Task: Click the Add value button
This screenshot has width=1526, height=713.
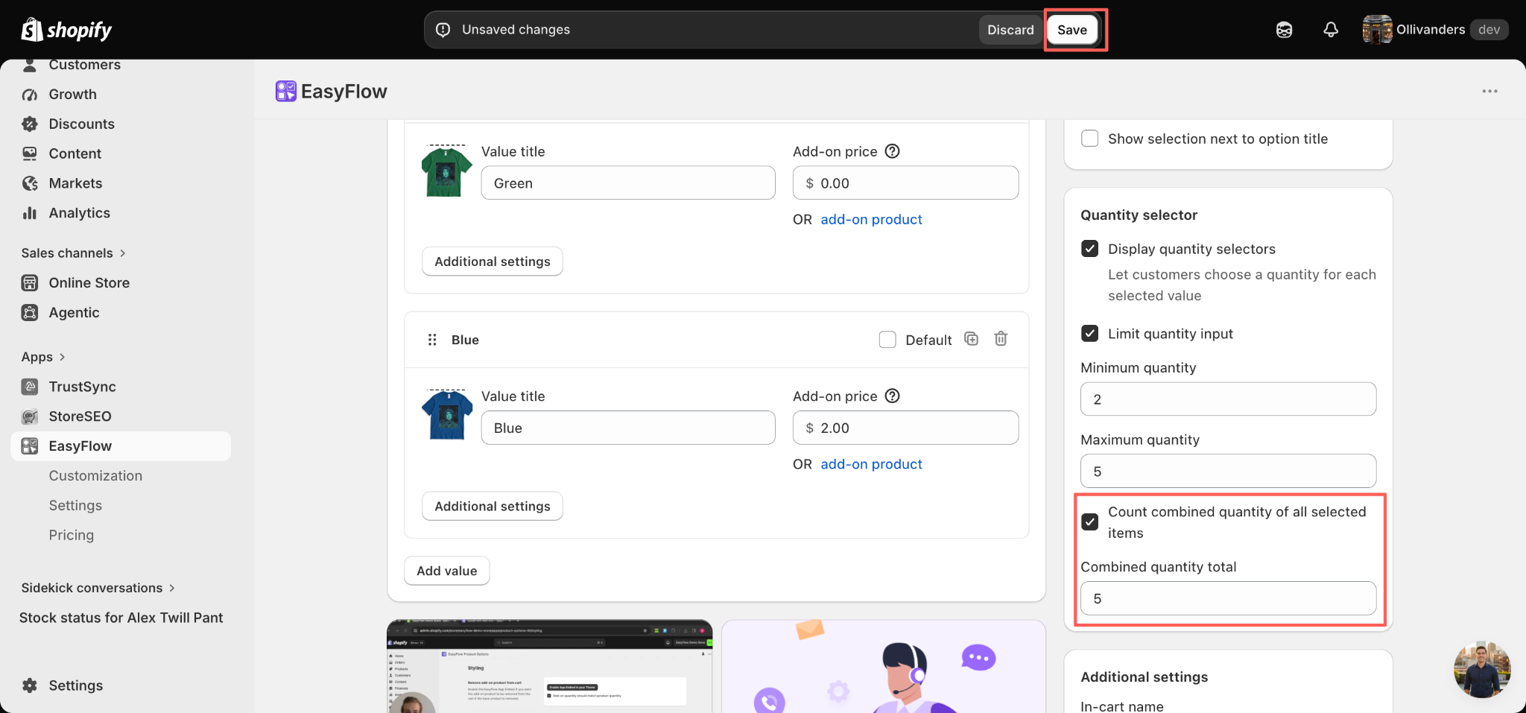Action: tap(447, 571)
